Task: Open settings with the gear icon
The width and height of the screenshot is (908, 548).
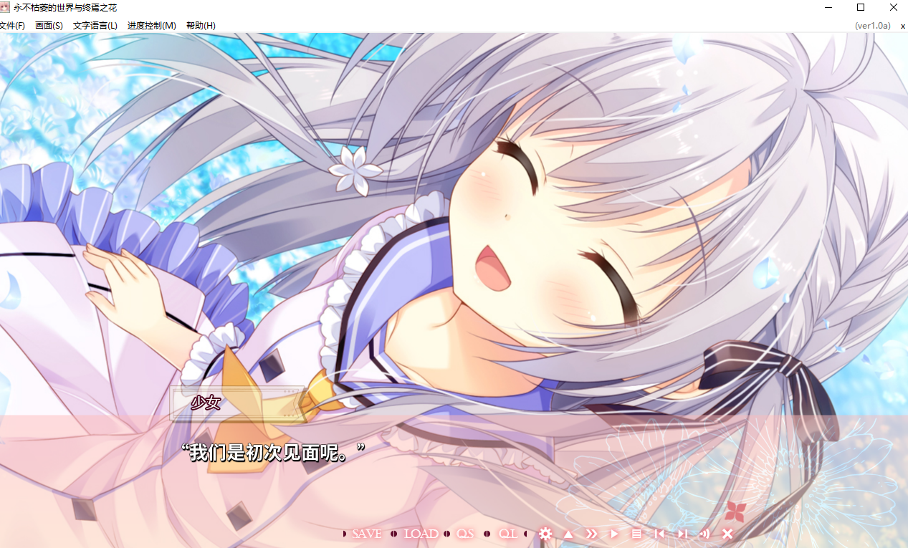Action: point(545,533)
